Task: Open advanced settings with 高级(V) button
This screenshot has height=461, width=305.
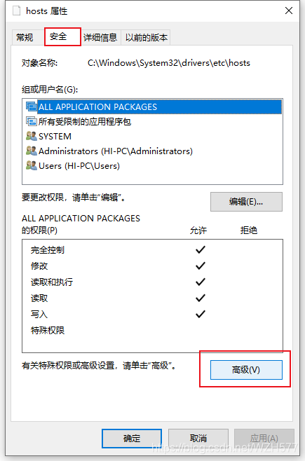Action: point(246,369)
